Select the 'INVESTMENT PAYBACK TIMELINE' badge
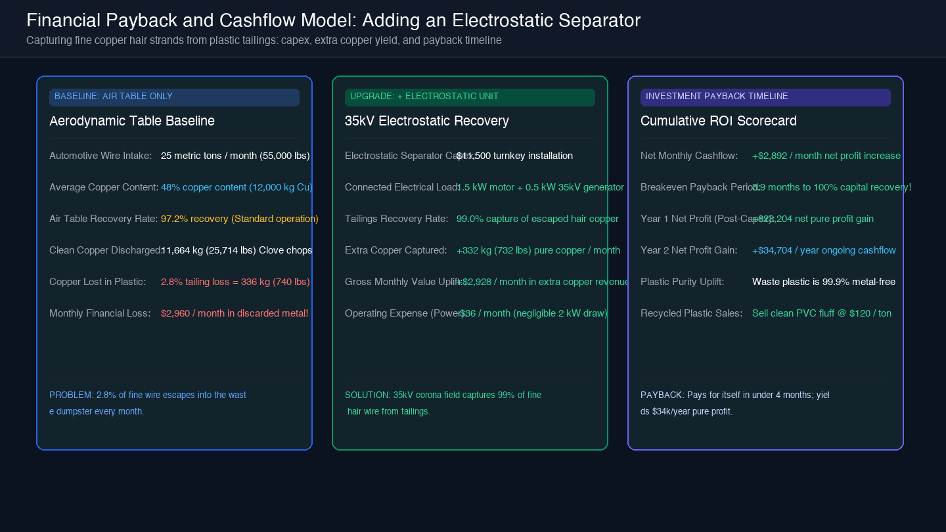 pyautogui.click(x=765, y=97)
